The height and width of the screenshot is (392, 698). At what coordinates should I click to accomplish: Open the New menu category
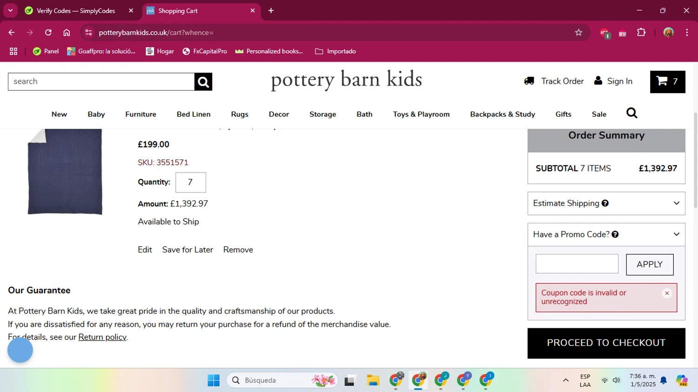tap(59, 114)
